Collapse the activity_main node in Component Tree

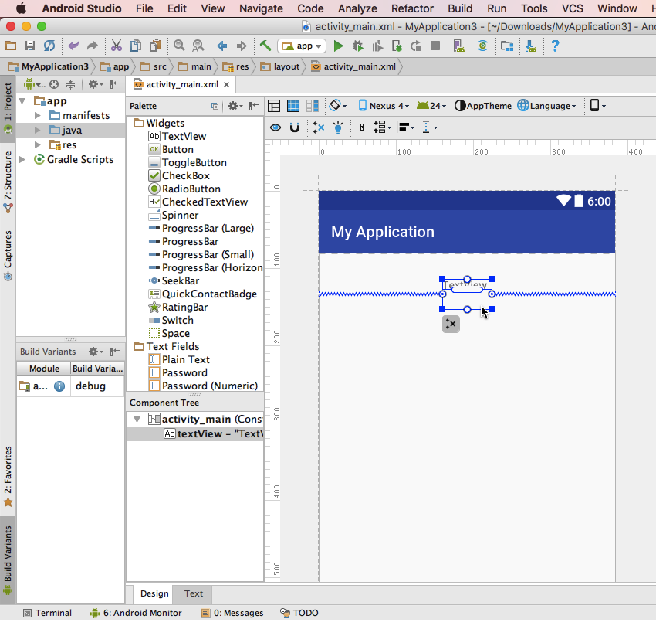(137, 420)
